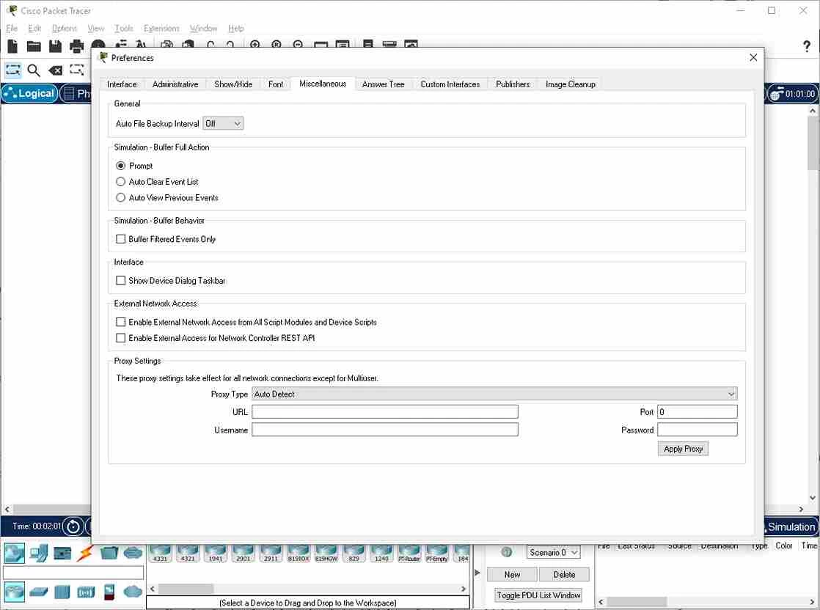
Task: Expand the PDU list panel arrow
Action: pyautogui.click(x=477, y=573)
